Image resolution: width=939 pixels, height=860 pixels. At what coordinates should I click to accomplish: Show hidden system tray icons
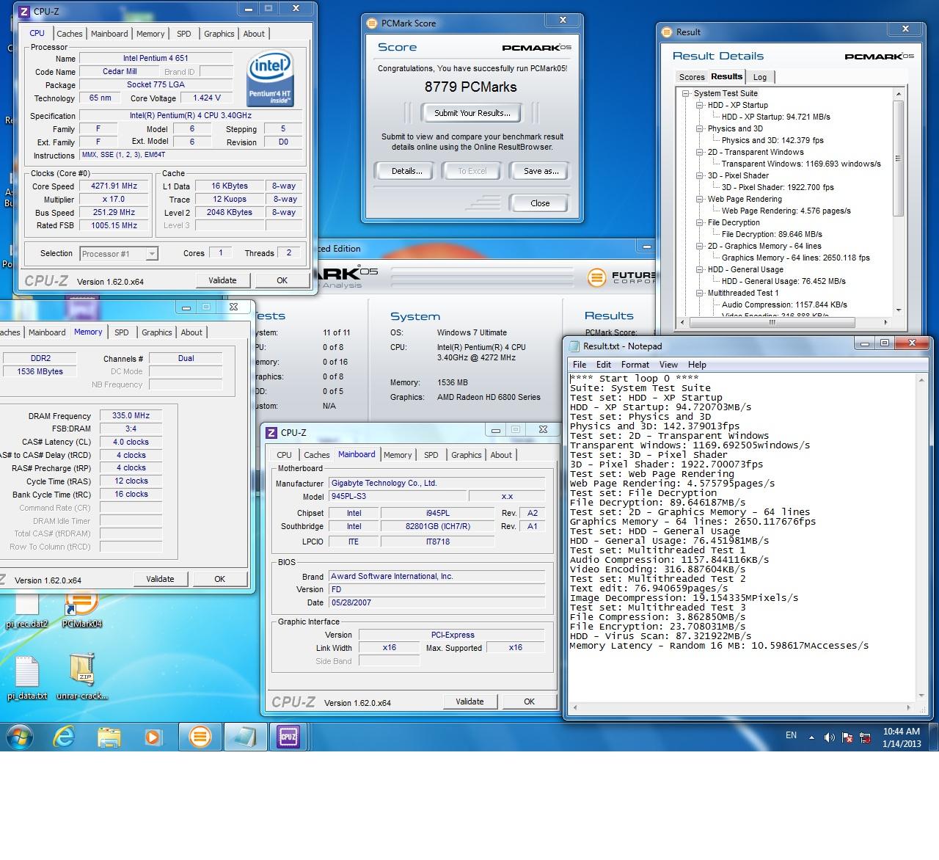811,737
